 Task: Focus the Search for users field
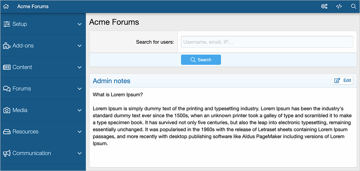coord(267,42)
